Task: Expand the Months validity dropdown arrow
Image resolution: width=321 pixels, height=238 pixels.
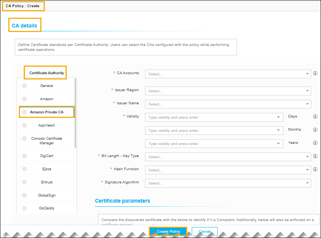Action: coord(278,131)
